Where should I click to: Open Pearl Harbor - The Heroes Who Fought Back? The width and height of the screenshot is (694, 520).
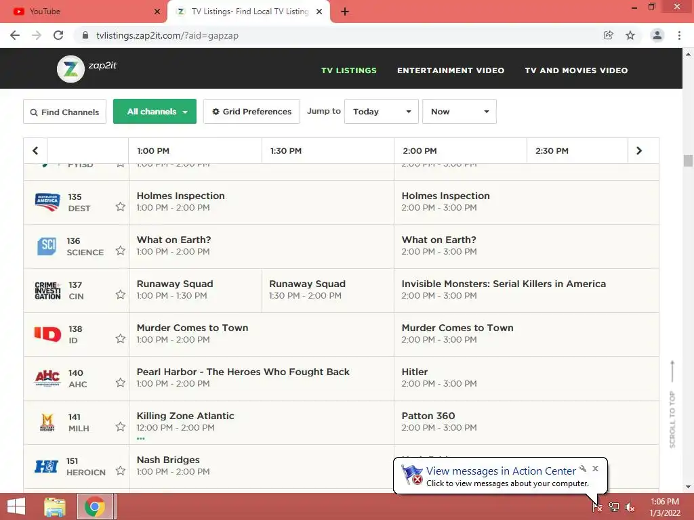click(262, 378)
